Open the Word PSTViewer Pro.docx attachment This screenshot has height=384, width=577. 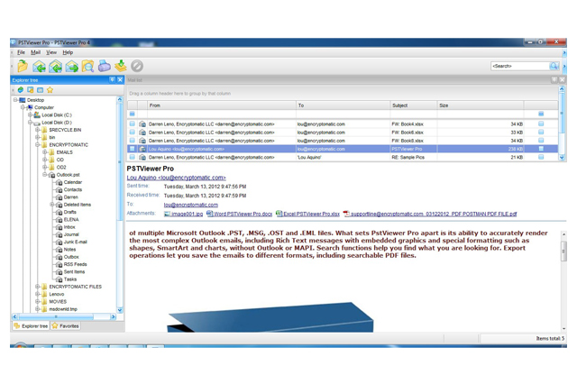point(240,214)
